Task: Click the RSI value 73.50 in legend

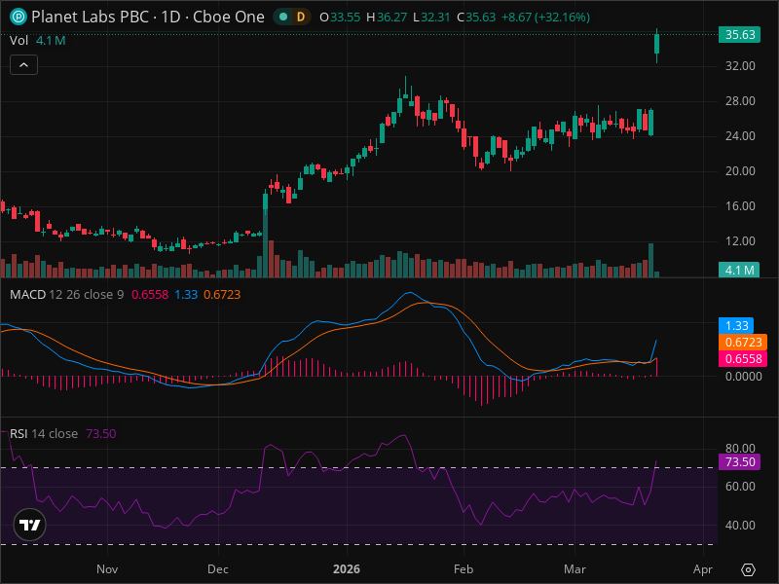Action: (x=101, y=433)
